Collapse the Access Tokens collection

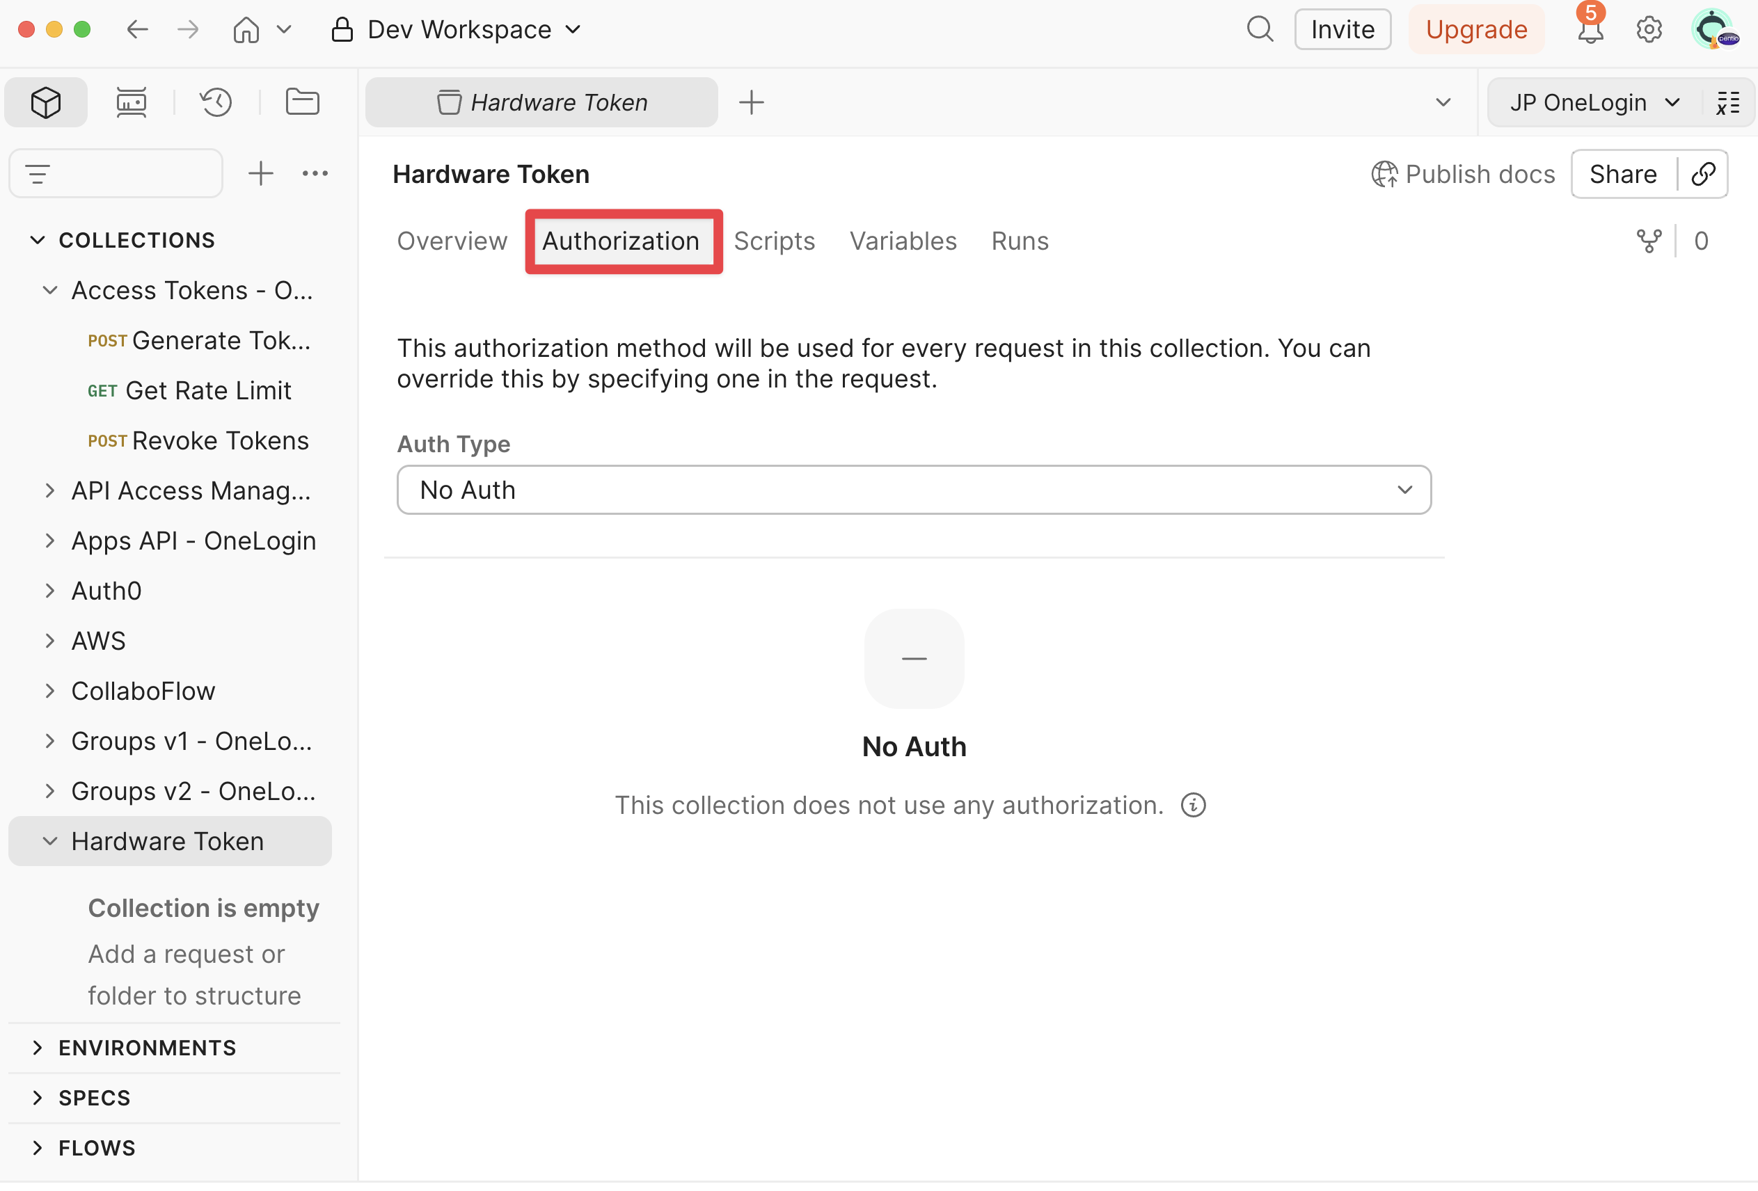click(50, 290)
